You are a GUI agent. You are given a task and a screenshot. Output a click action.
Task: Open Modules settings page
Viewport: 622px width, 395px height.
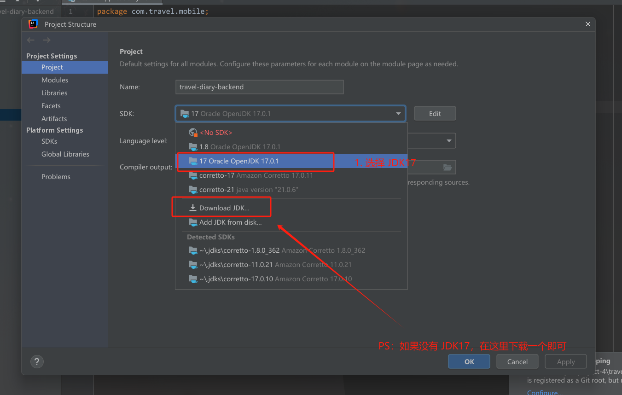click(x=64, y=80)
